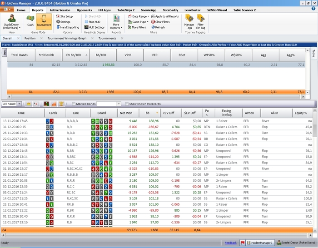Select the hand from 14.02.2017 21:25
318x248 pixels.
pos(157,198)
